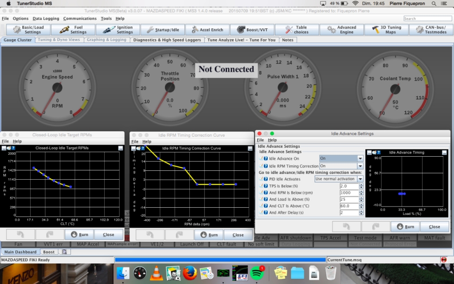Open Finder from the Dock
The image size is (454, 284).
(x=123, y=273)
